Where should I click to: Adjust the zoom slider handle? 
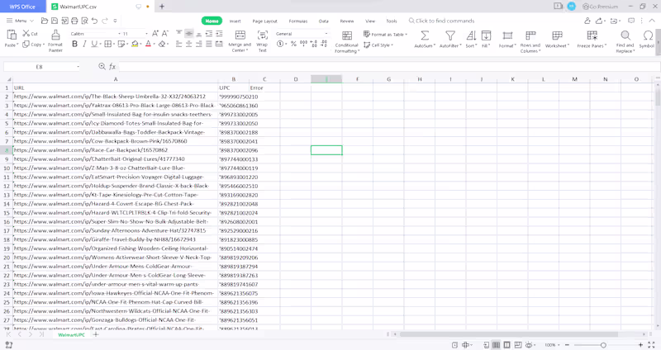tap(603, 345)
